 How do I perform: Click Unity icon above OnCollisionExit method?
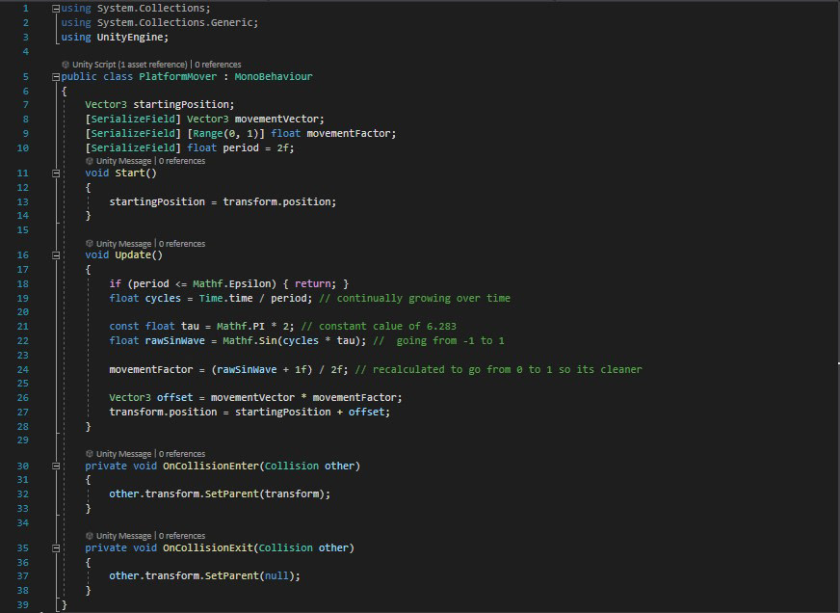pyautogui.click(x=90, y=536)
